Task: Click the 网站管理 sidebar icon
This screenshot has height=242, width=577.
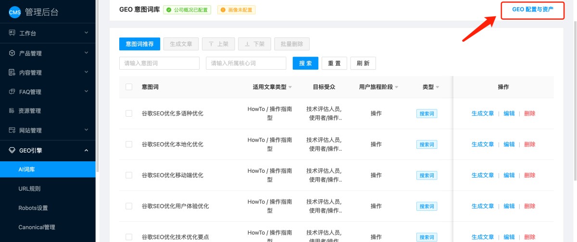Action: [x=12, y=130]
